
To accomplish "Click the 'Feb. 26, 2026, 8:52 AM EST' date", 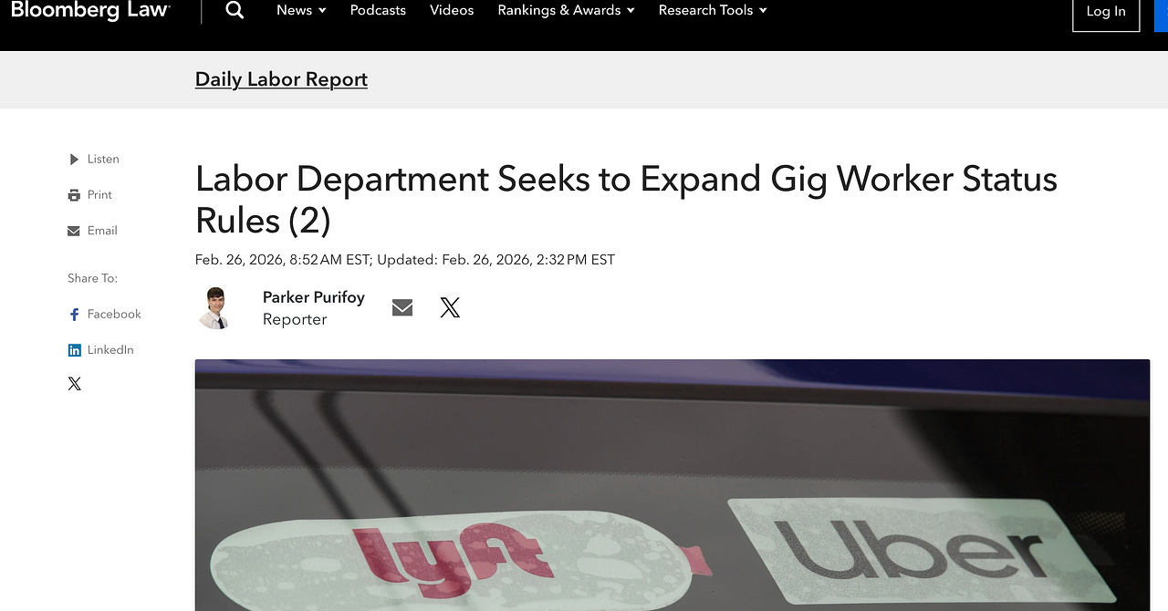I will coord(282,260).
